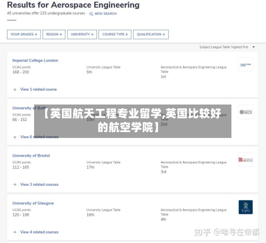Expand the QUALIFICATION filter
The width and height of the screenshot is (266, 243).
(151, 34)
